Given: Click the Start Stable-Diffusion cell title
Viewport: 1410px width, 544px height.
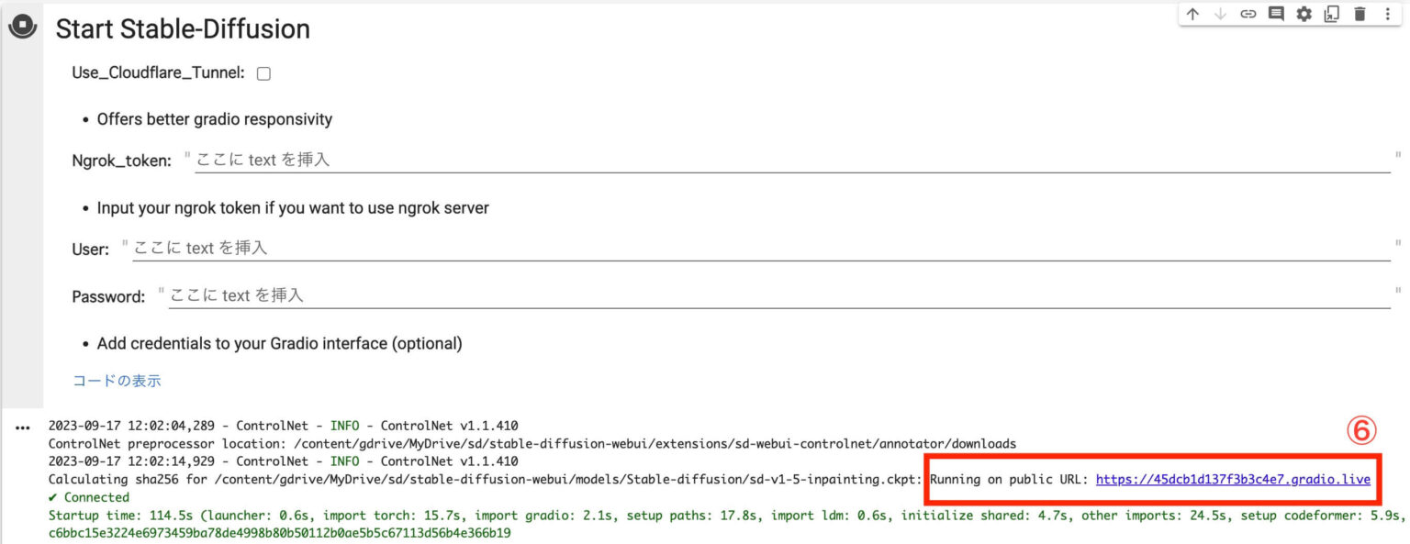Looking at the screenshot, I should pos(183,29).
